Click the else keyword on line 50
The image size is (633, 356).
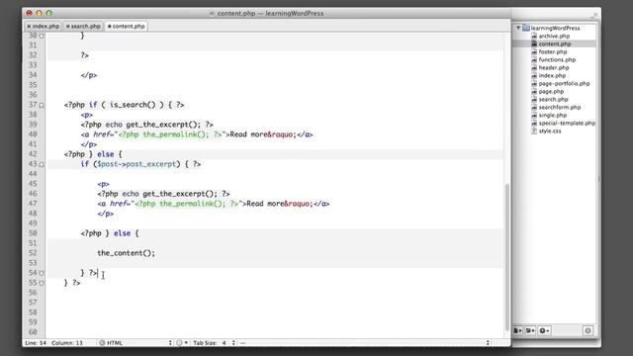click(x=122, y=233)
